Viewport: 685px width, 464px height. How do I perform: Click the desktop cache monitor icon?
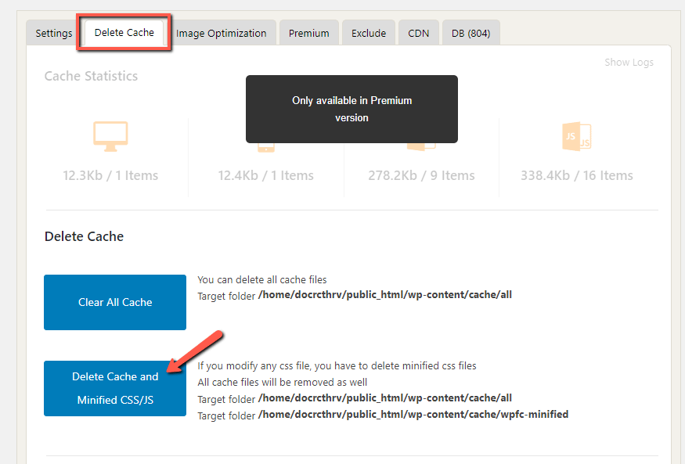(110, 137)
